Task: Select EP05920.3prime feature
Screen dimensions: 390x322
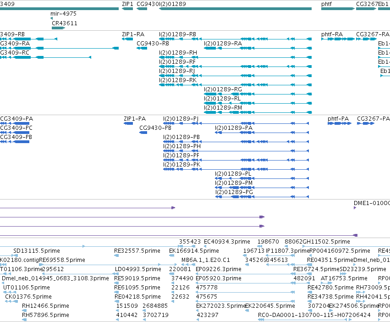Action: [219, 279]
